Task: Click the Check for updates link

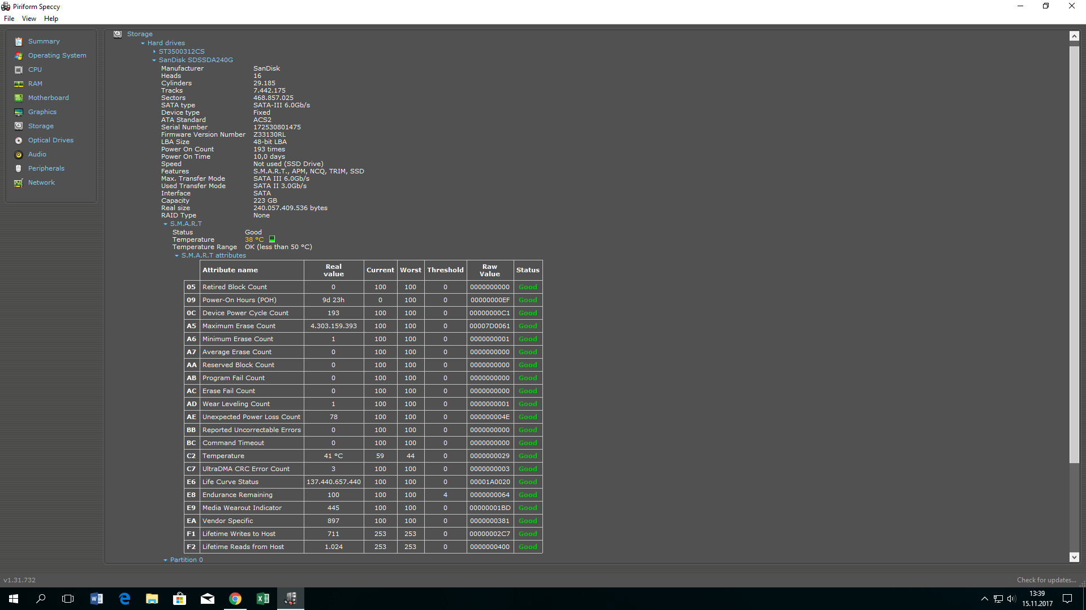Action: pyautogui.click(x=1046, y=580)
